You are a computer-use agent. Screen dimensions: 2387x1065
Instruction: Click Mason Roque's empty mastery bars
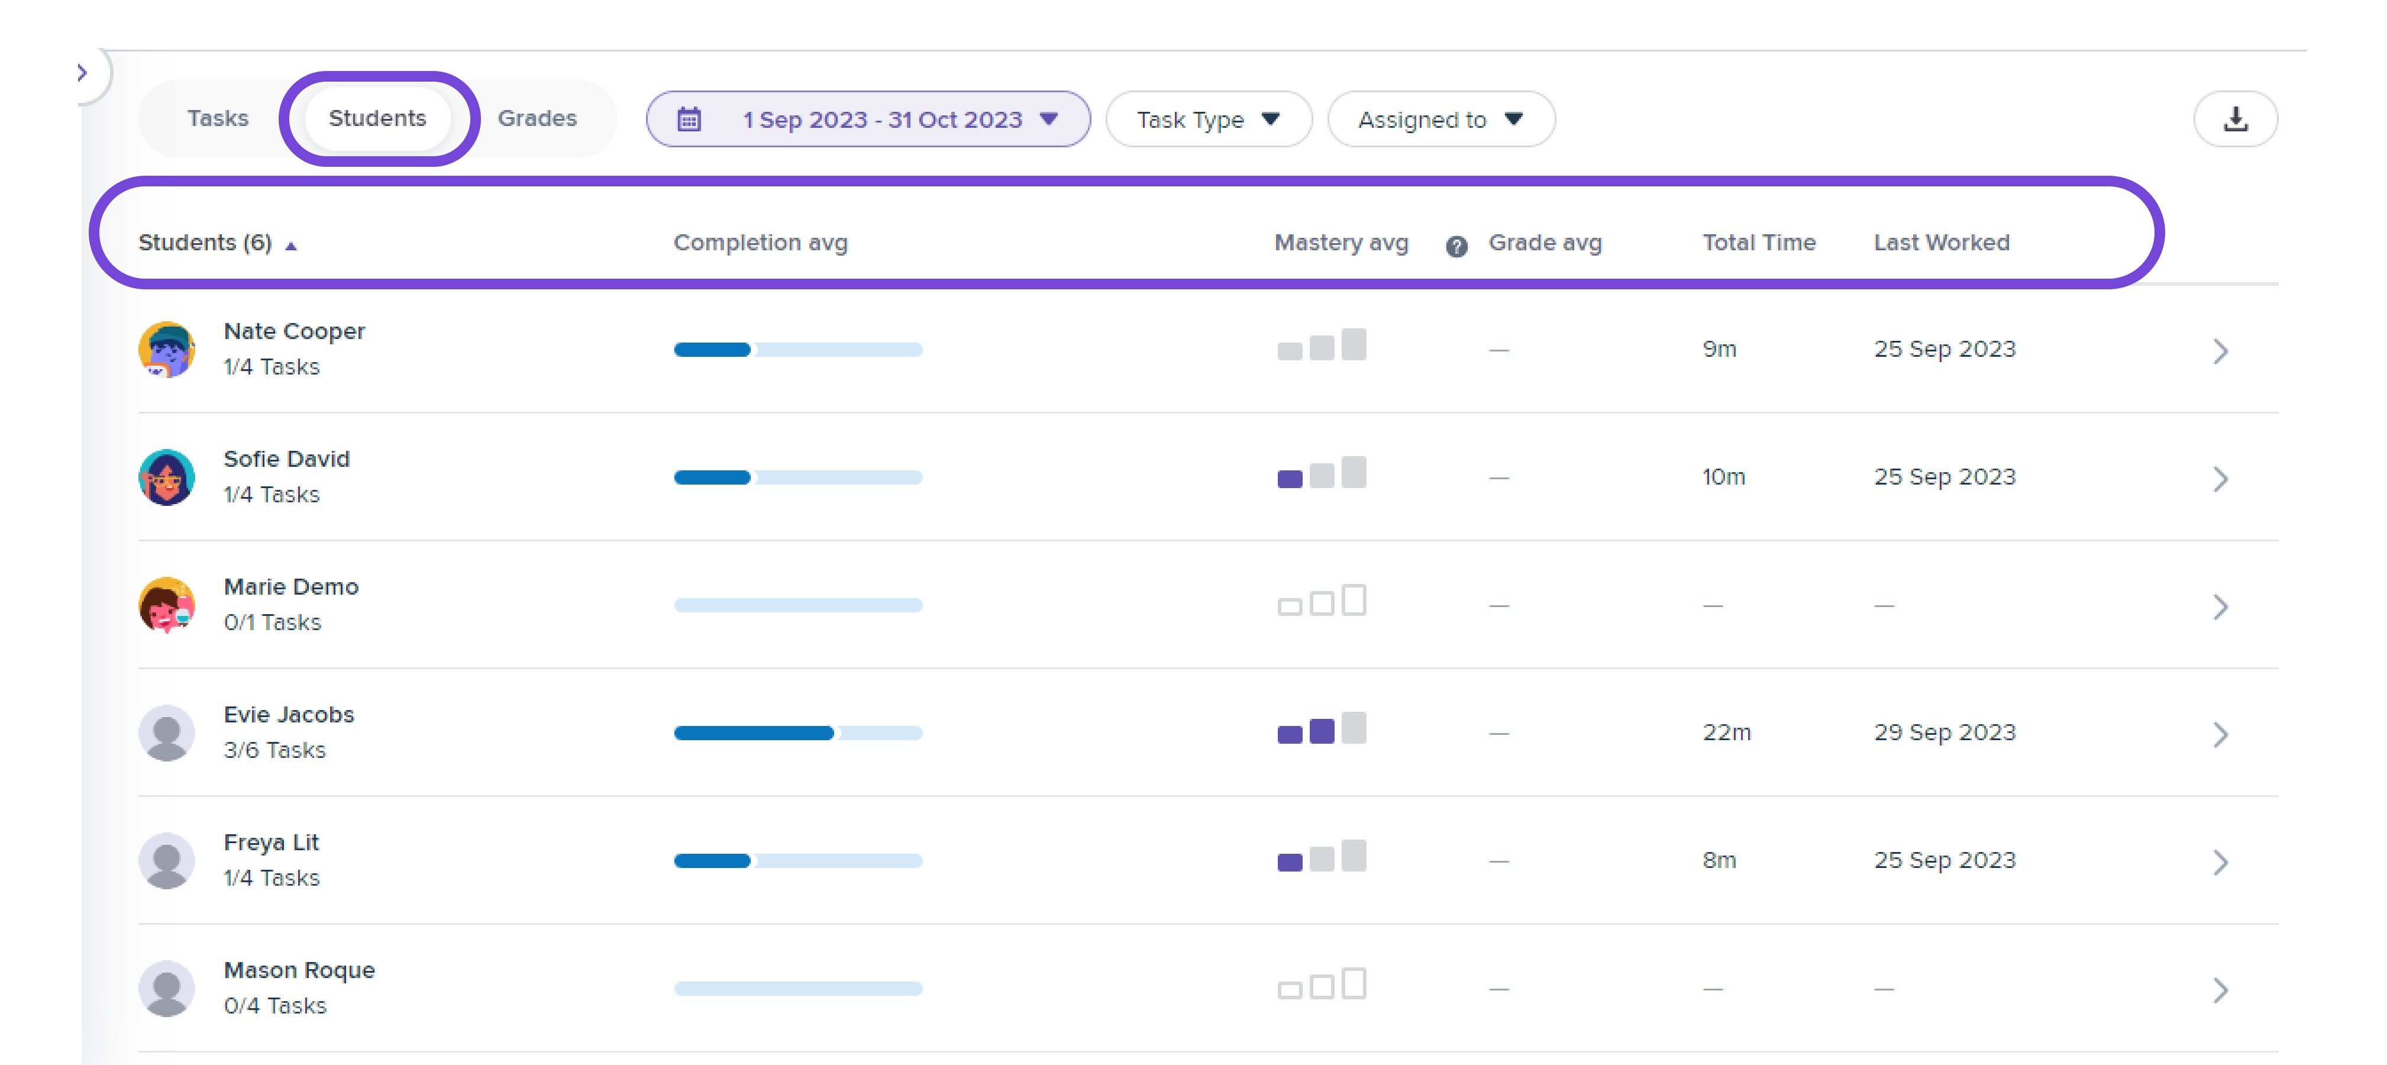[x=1322, y=983]
